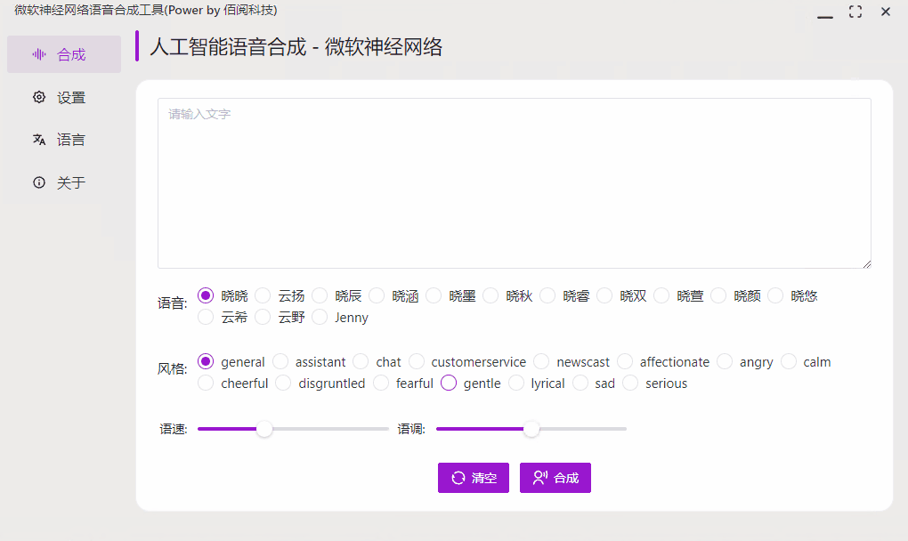
Task: Pick the customerservice style
Action: click(417, 361)
